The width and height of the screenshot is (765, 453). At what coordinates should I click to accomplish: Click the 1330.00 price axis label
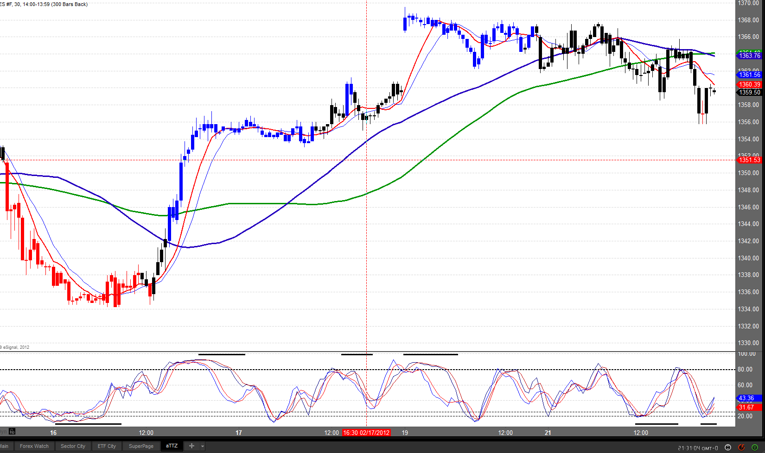(x=748, y=343)
